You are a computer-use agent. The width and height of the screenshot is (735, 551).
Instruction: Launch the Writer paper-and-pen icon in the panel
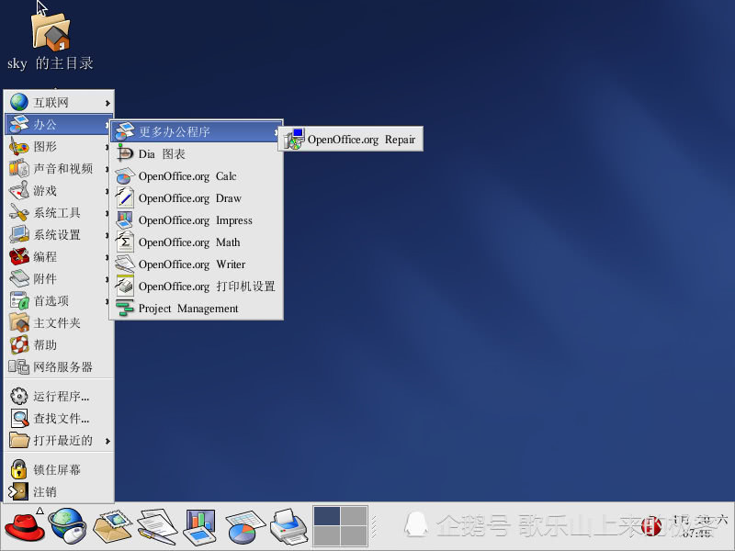[157, 526]
